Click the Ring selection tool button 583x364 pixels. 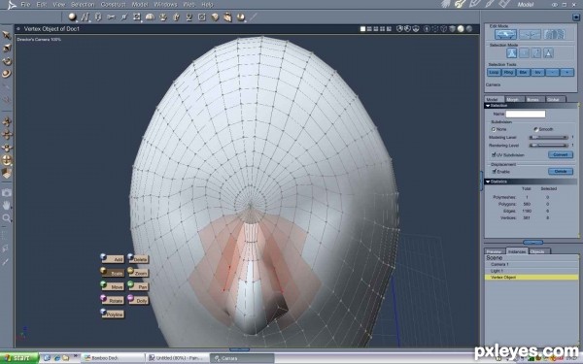tap(508, 73)
